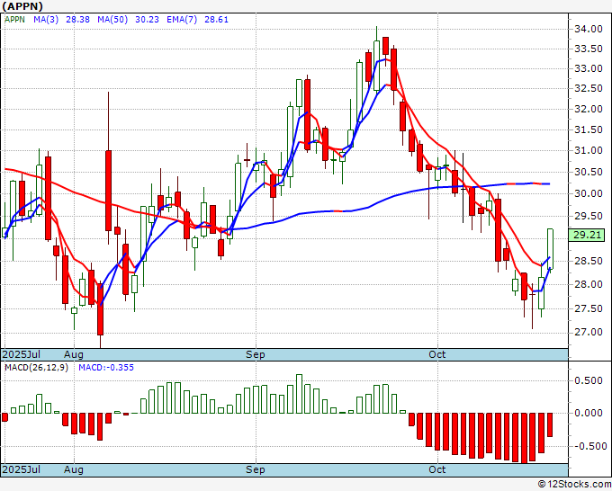Click the latest green candlestick near 29.21
Viewport: 612px width, 491px height.
550,249
